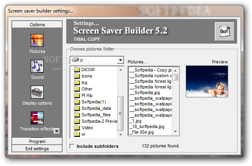Viewport: 252px width, 166px height.
Task: Select file __Softpedia.jpg
Action: point(145,93)
